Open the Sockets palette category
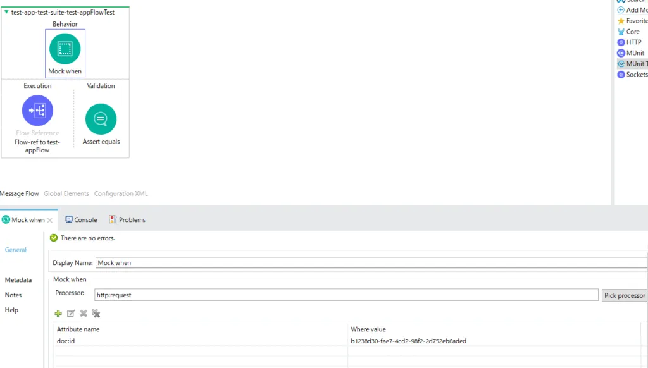 click(632, 75)
